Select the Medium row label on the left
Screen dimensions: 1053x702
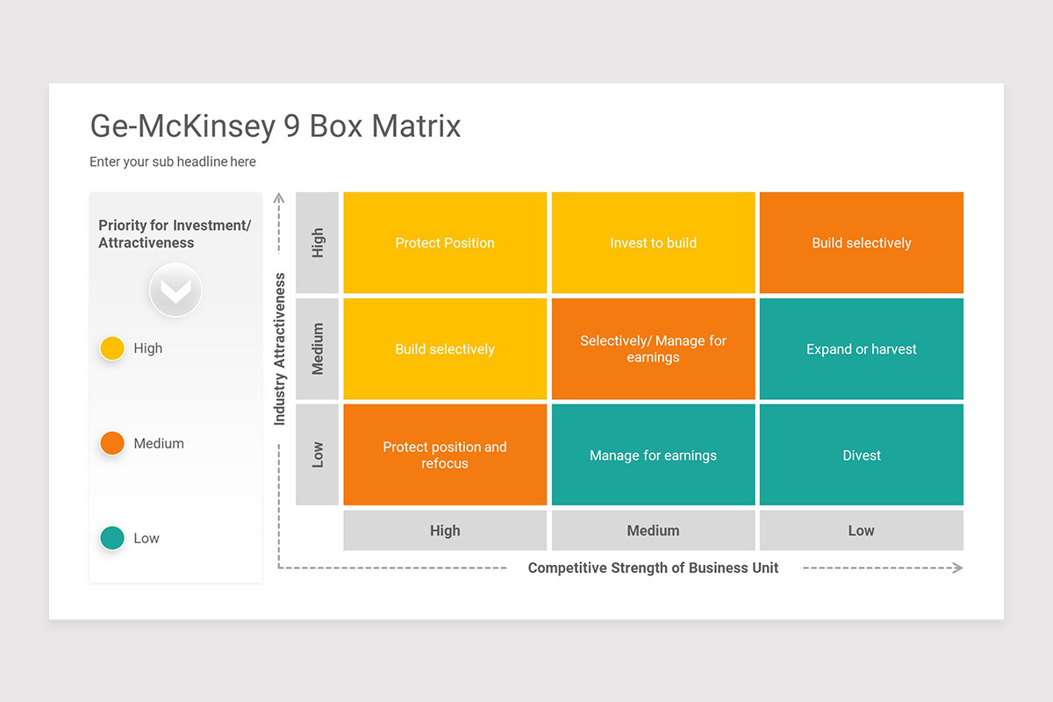click(318, 348)
